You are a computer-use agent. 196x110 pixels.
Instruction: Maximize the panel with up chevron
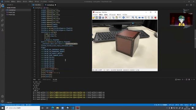pyautogui.click(x=192, y=79)
